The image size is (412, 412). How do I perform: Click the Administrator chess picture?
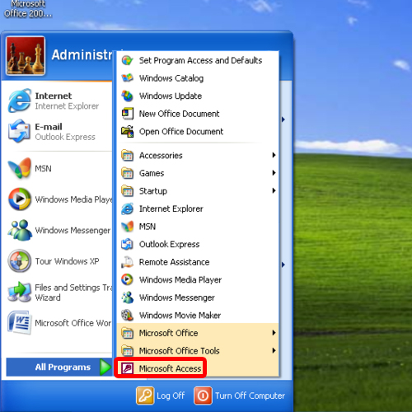26,56
